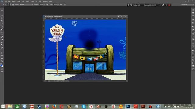The image size is (195, 109).
Task: Select the Blur tool
Action: (x=2, y=42)
